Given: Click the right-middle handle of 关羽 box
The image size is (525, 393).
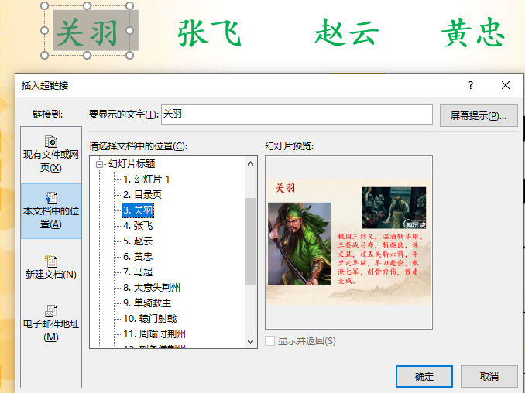Looking at the screenshot, I should [x=129, y=30].
